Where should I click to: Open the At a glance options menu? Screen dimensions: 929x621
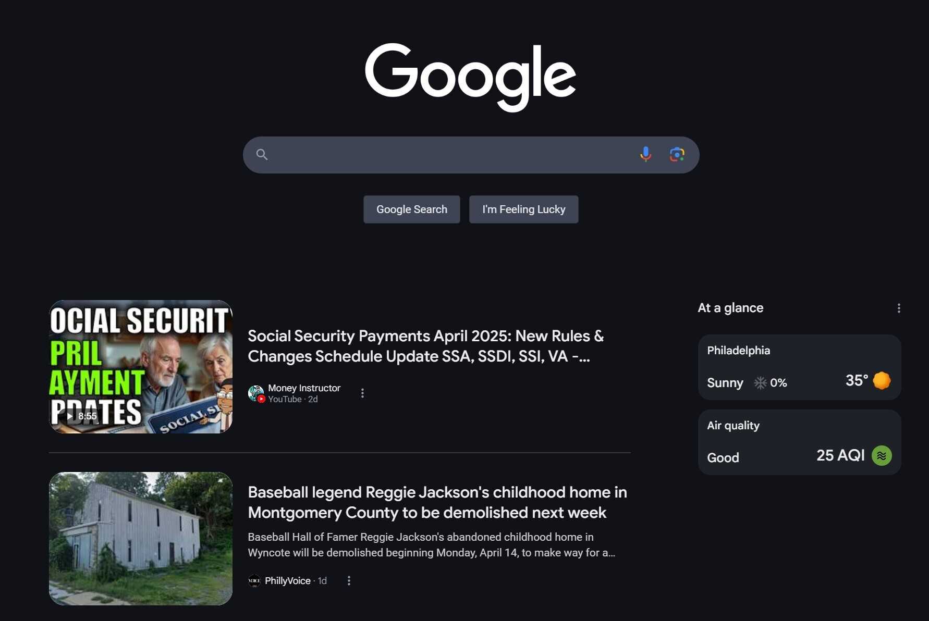point(899,308)
